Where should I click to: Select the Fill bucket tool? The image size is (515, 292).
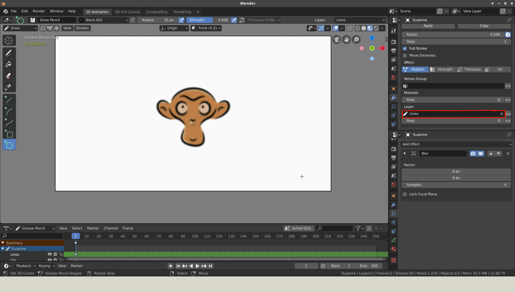(9, 64)
